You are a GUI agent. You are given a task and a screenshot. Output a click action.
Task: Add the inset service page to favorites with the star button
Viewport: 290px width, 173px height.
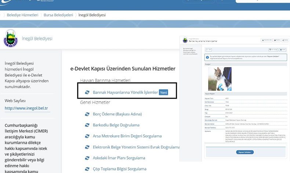(267, 40)
